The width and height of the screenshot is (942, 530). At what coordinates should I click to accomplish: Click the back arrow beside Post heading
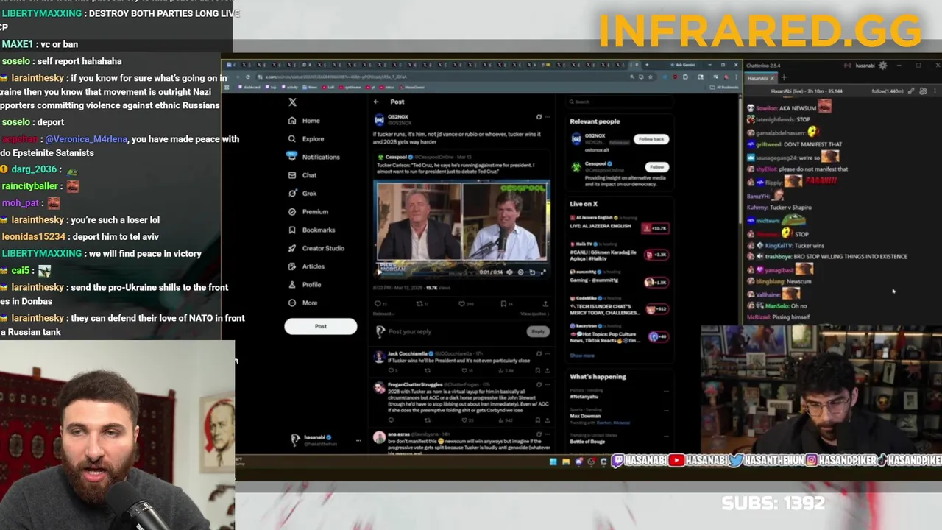click(x=376, y=102)
